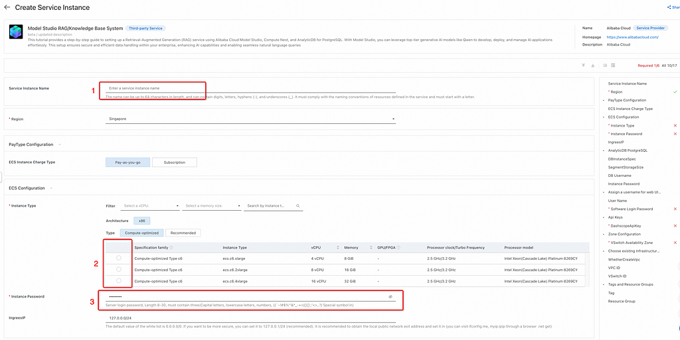Screen dimensions: 680x340
Task: Jump to top using the up-bar icon
Action: click(584, 66)
